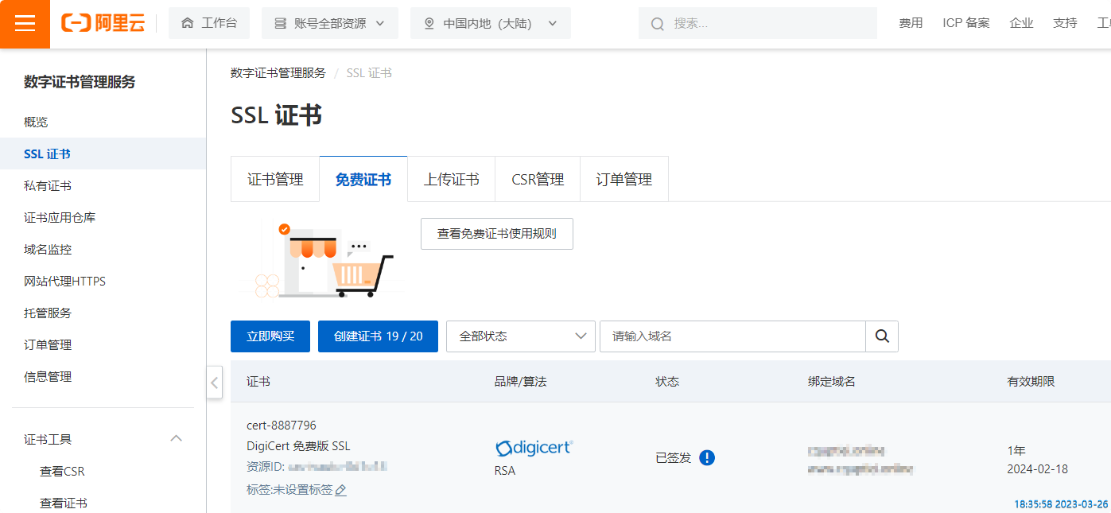The height and width of the screenshot is (513, 1111).
Task: Click the Alibaba Cloud logo
Action: (103, 24)
